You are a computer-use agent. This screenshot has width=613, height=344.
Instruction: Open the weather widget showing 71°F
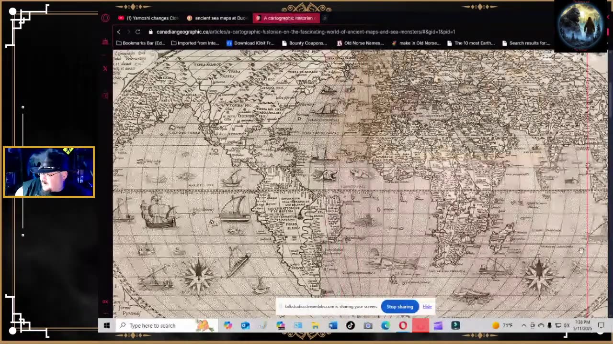coord(502,326)
